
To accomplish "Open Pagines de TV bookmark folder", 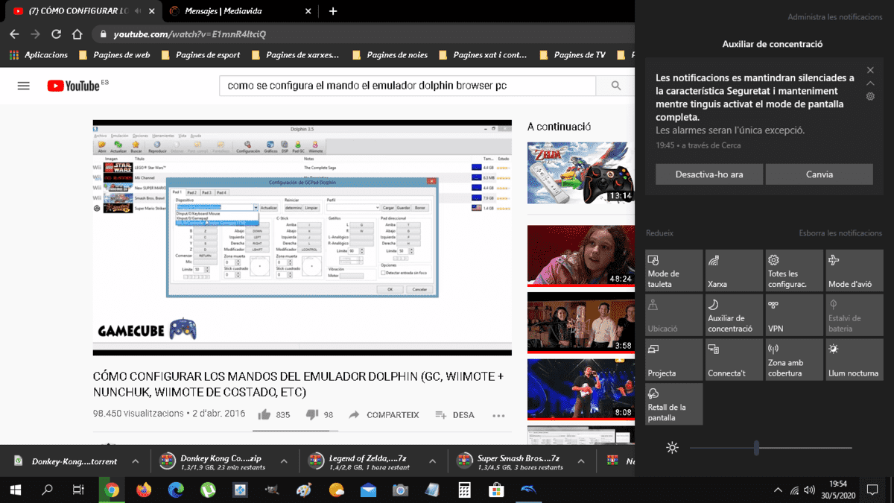I will pos(571,55).
